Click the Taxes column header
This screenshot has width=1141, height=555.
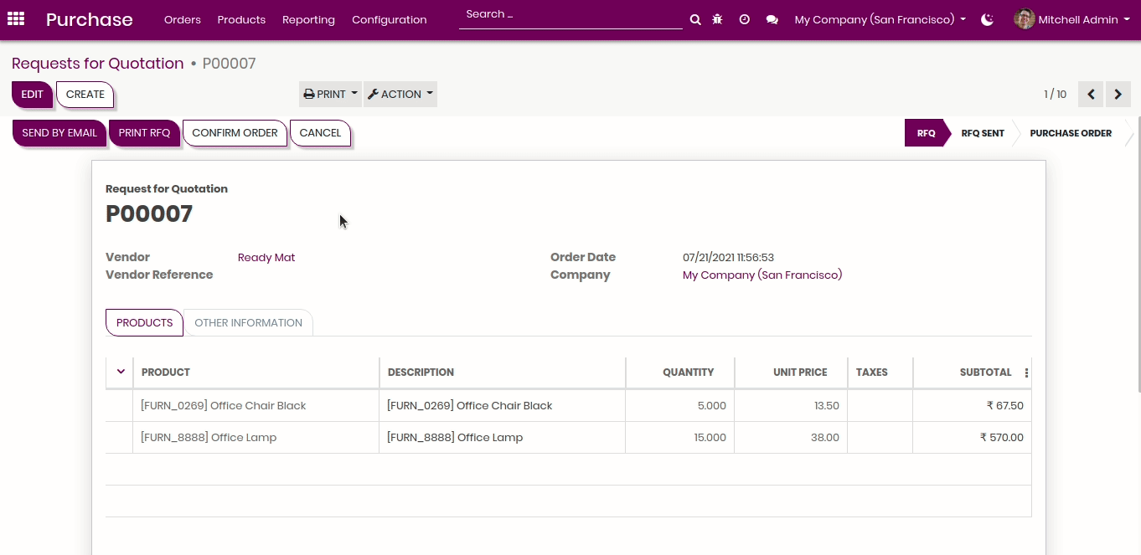pyautogui.click(x=880, y=373)
